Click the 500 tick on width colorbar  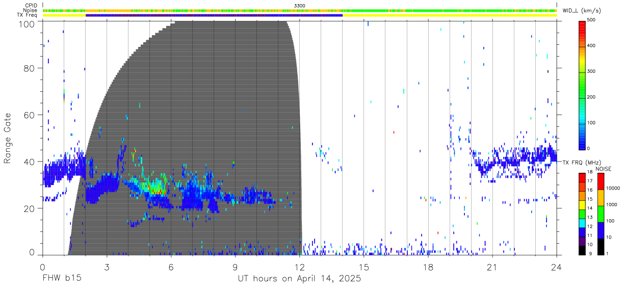(x=591, y=20)
